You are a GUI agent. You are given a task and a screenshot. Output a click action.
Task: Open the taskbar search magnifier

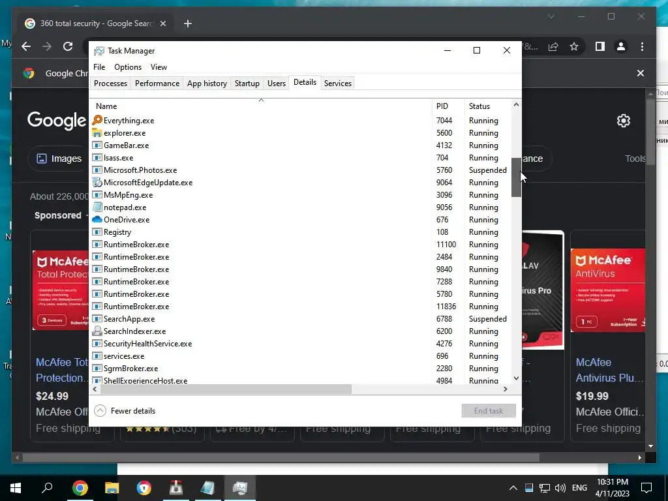47,487
